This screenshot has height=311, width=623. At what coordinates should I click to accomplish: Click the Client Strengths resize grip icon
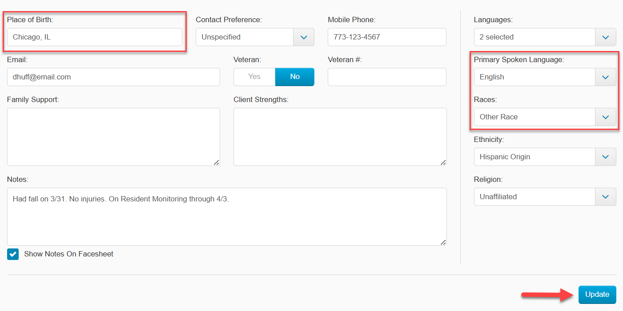(443, 162)
